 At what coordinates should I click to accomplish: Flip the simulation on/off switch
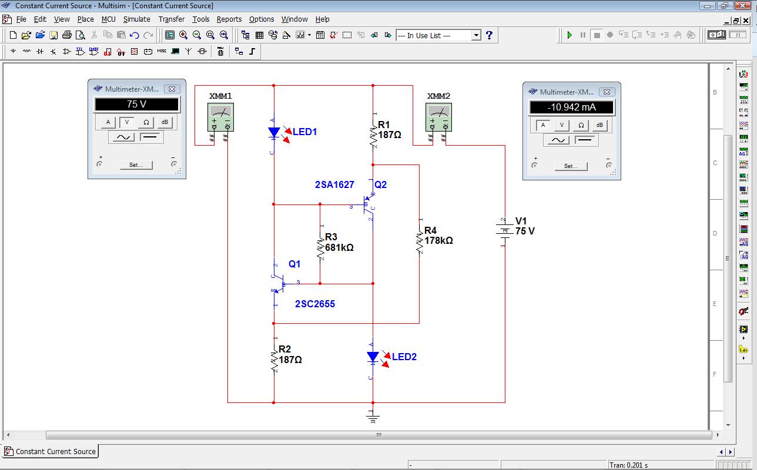tap(717, 35)
